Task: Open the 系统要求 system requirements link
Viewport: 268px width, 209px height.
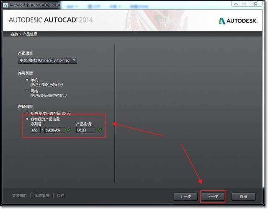Action: click(42, 196)
